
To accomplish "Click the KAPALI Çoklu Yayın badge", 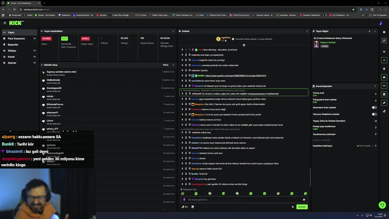I will tap(85, 39).
